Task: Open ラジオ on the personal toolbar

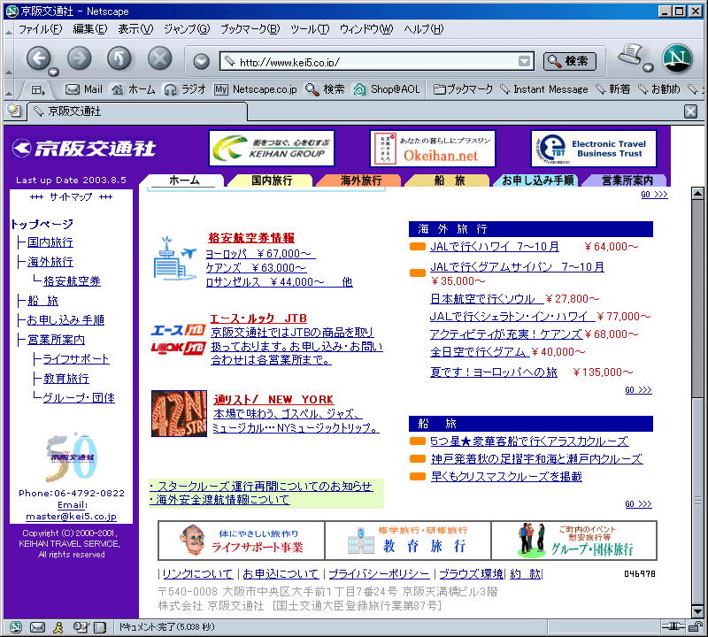Action: (185, 89)
